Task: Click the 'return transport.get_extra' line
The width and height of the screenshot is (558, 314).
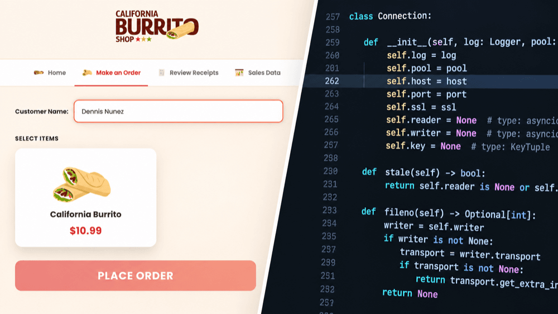Action: point(486,282)
